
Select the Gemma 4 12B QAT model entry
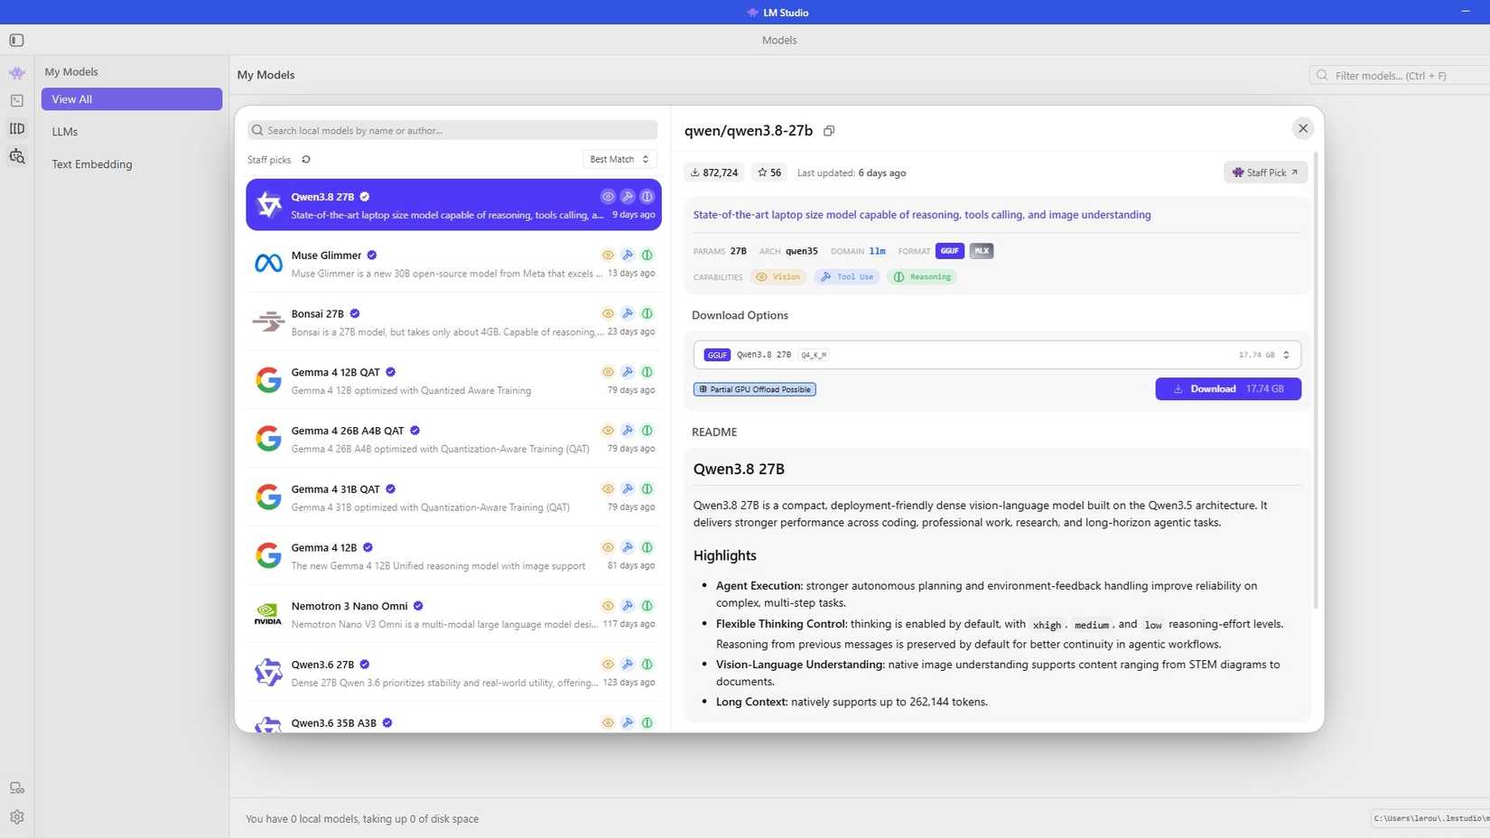click(453, 380)
